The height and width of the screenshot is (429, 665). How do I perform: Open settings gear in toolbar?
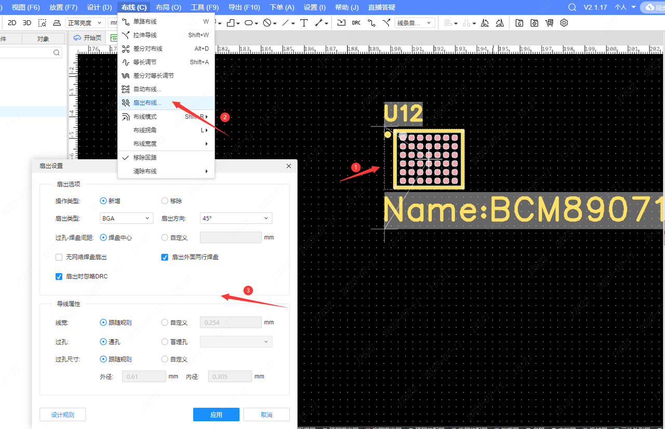[x=564, y=23]
